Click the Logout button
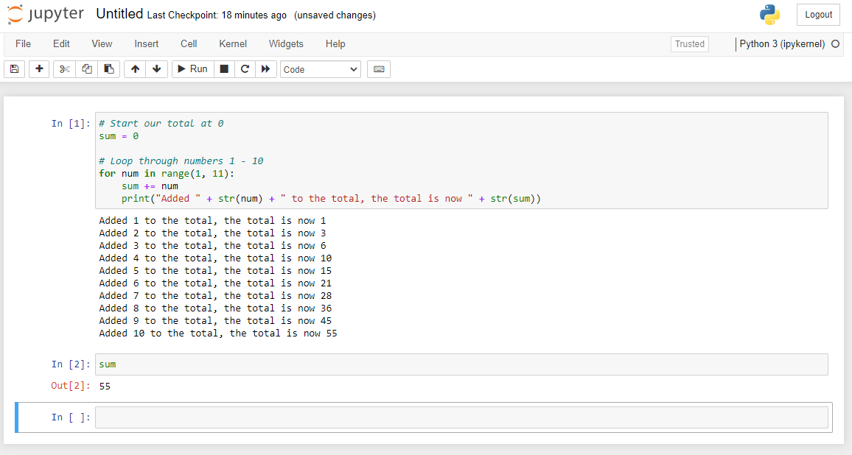Image resolution: width=852 pixels, height=455 pixels. click(x=818, y=15)
